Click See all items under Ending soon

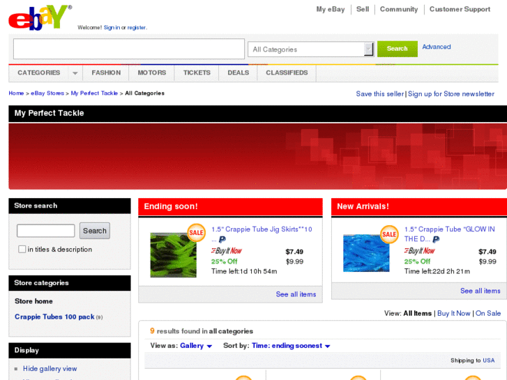pos(296,294)
